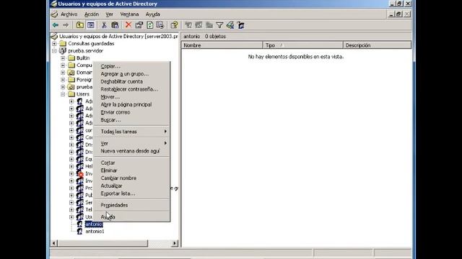Viewport: 462px width, 259px height.
Task: Choose Deshabilitar cuenta in context menu
Action: 131,81
